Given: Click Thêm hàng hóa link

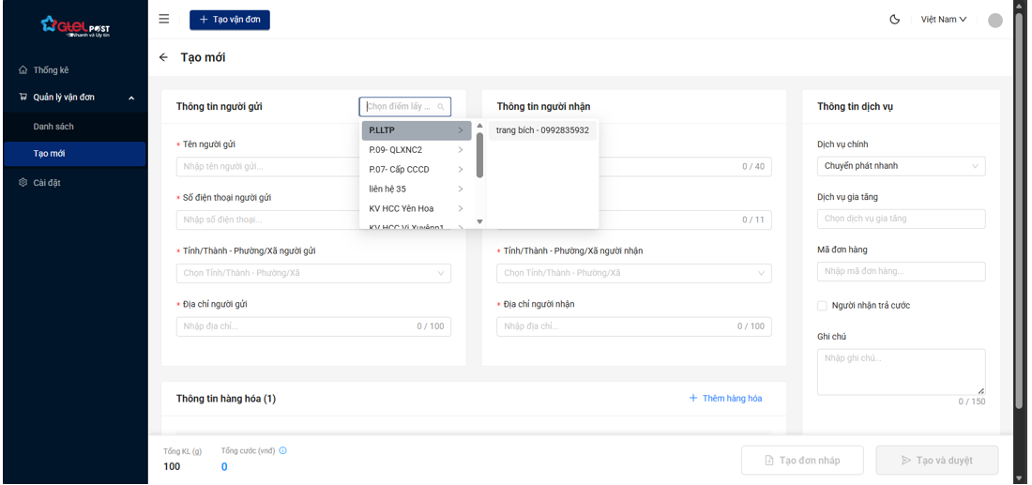Looking at the screenshot, I should coord(725,399).
